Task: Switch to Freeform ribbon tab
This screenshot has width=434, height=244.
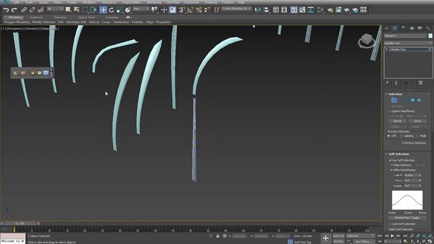Action: click(36, 18)
